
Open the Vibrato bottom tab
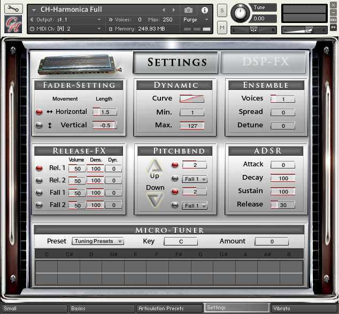pos(304,308)
